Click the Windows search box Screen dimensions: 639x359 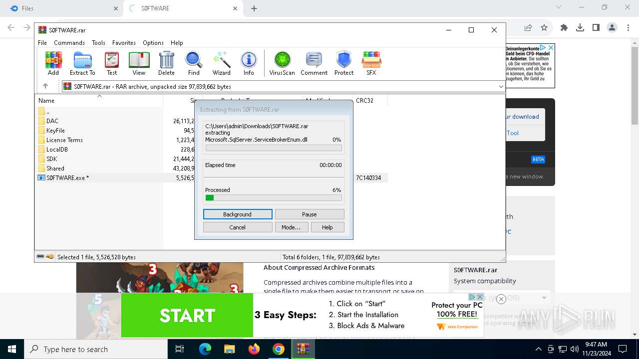click(96, 349)
